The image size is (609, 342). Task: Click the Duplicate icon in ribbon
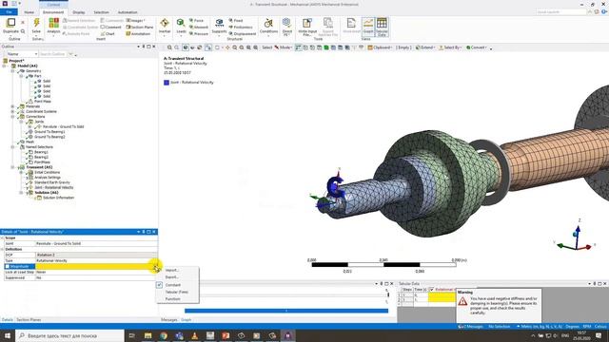pyautogui.click(x=10, y=23)
